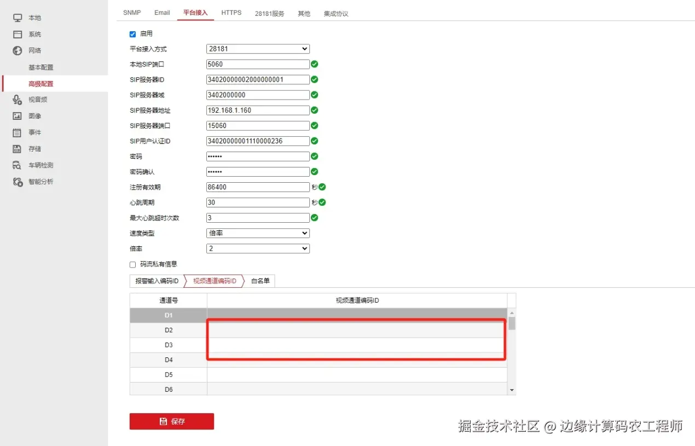
Task: Click the 网络 globe icon
Action: click(18, 51)
